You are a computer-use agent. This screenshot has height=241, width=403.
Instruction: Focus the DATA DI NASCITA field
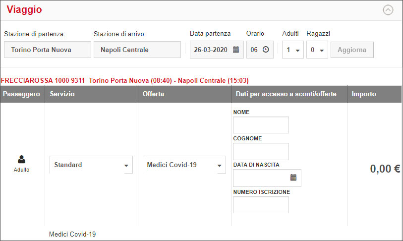click(267, 178)
